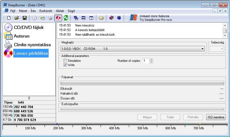The width and height of the screenshot is (230, 137).
Task: Select the 4.7 Gb disc size row
Action: point(29,120)
